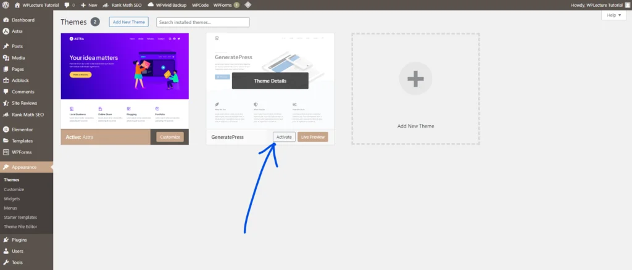The width and height of the screenshot is (632, 270).
Task: Click the Users person icon
Action: [x=6, y=251]
